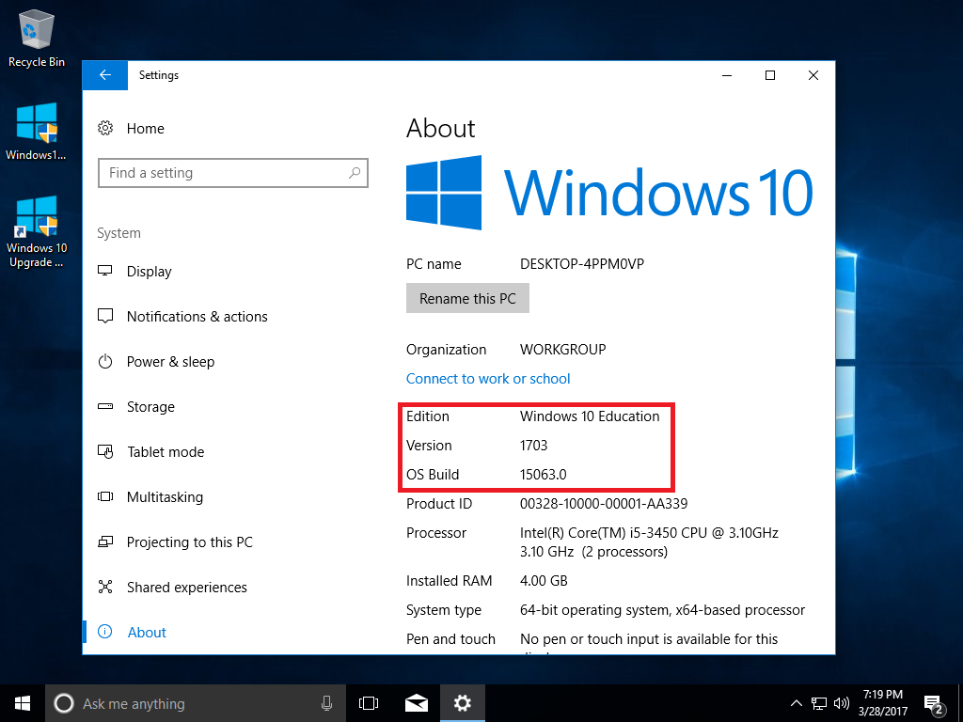Select the Storage settings page
The image size is (963, 722).
click(x=150, y=407)
